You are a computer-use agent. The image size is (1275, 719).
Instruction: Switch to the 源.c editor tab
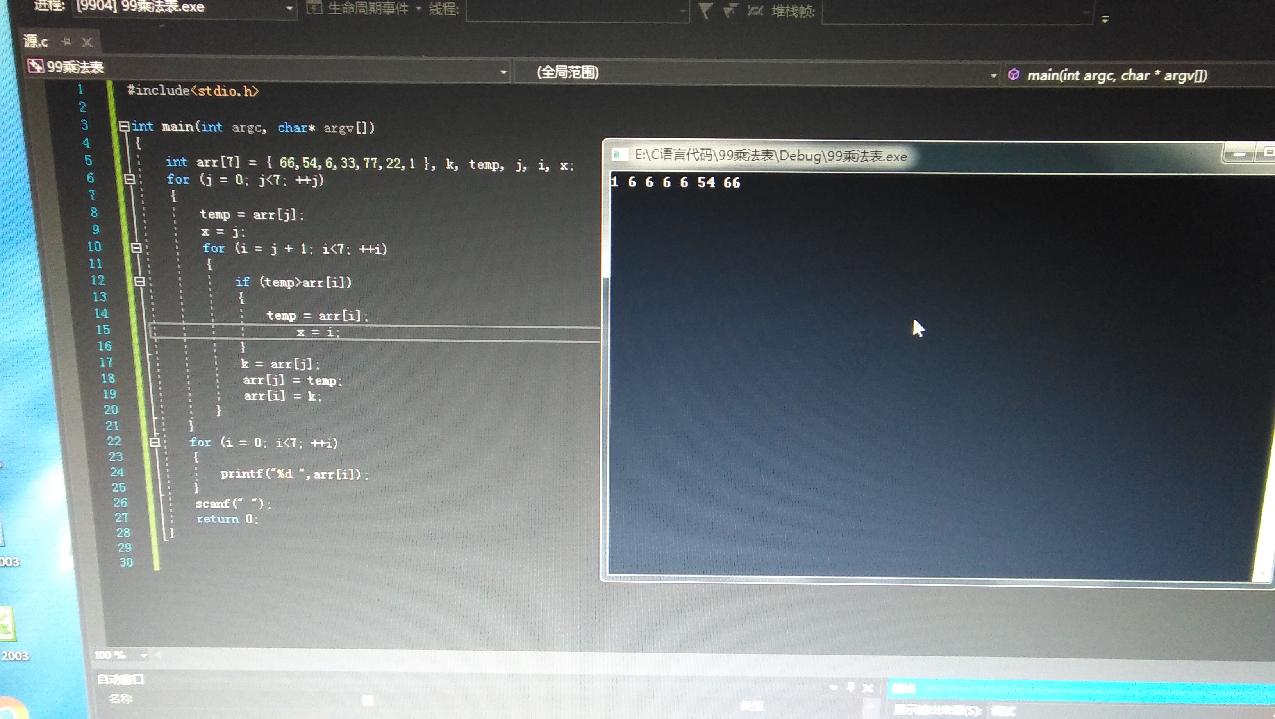click(x=36, y=41)
